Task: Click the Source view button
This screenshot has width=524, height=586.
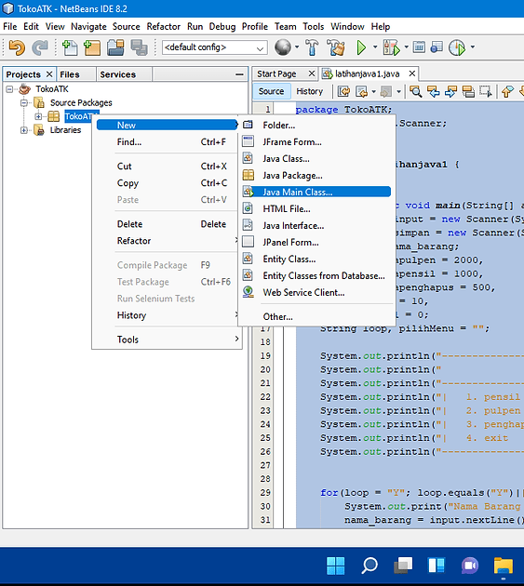Action: (x=272, y=91)
